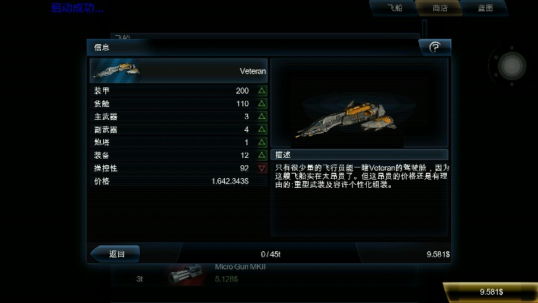Click the Veteran ship thumbnail icon
Image resolution: width=538 pixels, height=303 pixels.
pos(116,71)
